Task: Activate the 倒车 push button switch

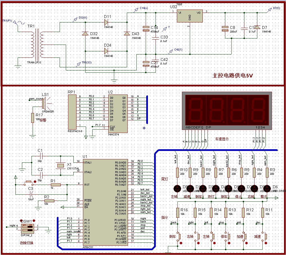Action: 179,236
